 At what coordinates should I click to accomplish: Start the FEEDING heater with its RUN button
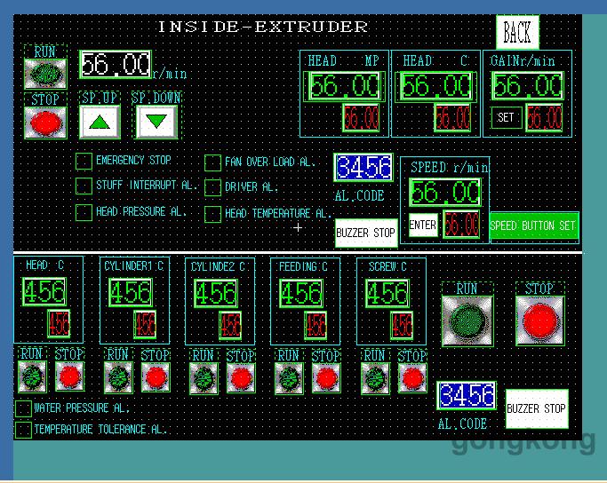pos(288,377)
